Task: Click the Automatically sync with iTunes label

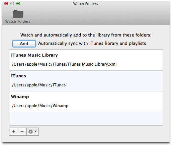Action: coord(92,44)
